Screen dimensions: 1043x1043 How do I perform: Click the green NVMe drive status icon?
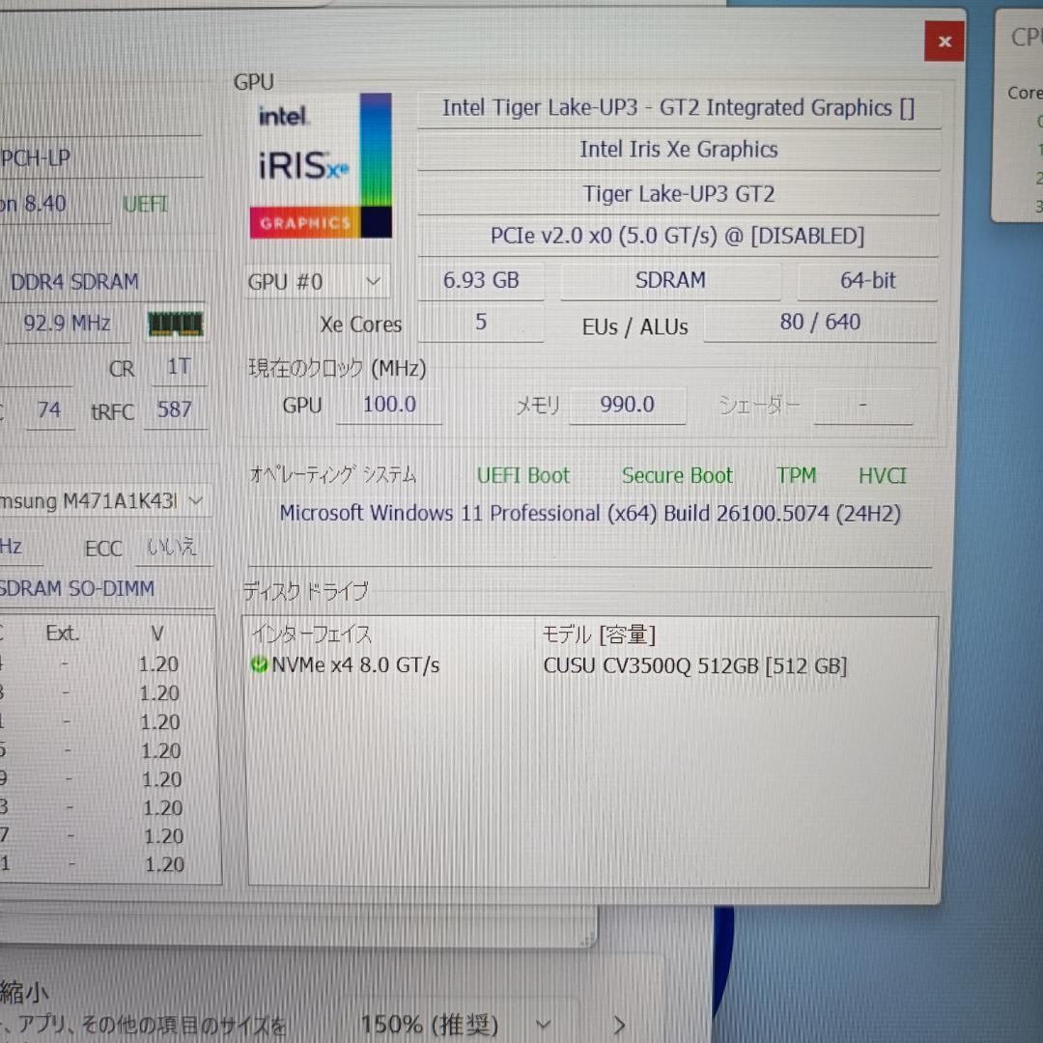[x=259, y=664]
